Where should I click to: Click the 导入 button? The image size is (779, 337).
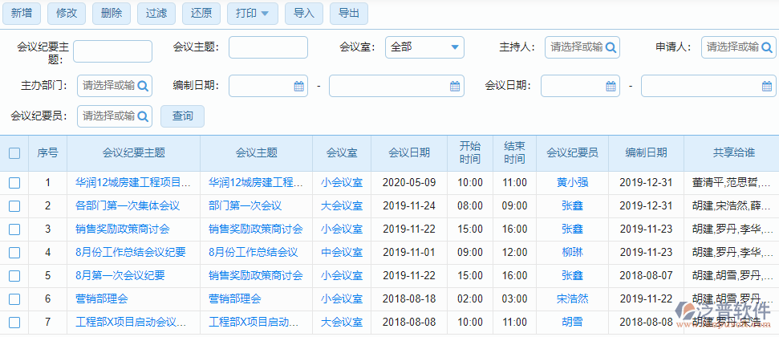click(304, 14)
